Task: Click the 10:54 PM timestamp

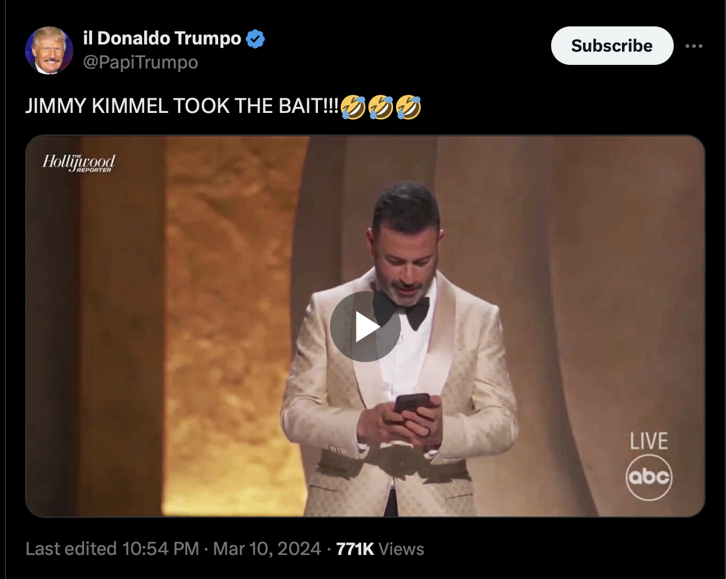Action: tap(160, 548)
